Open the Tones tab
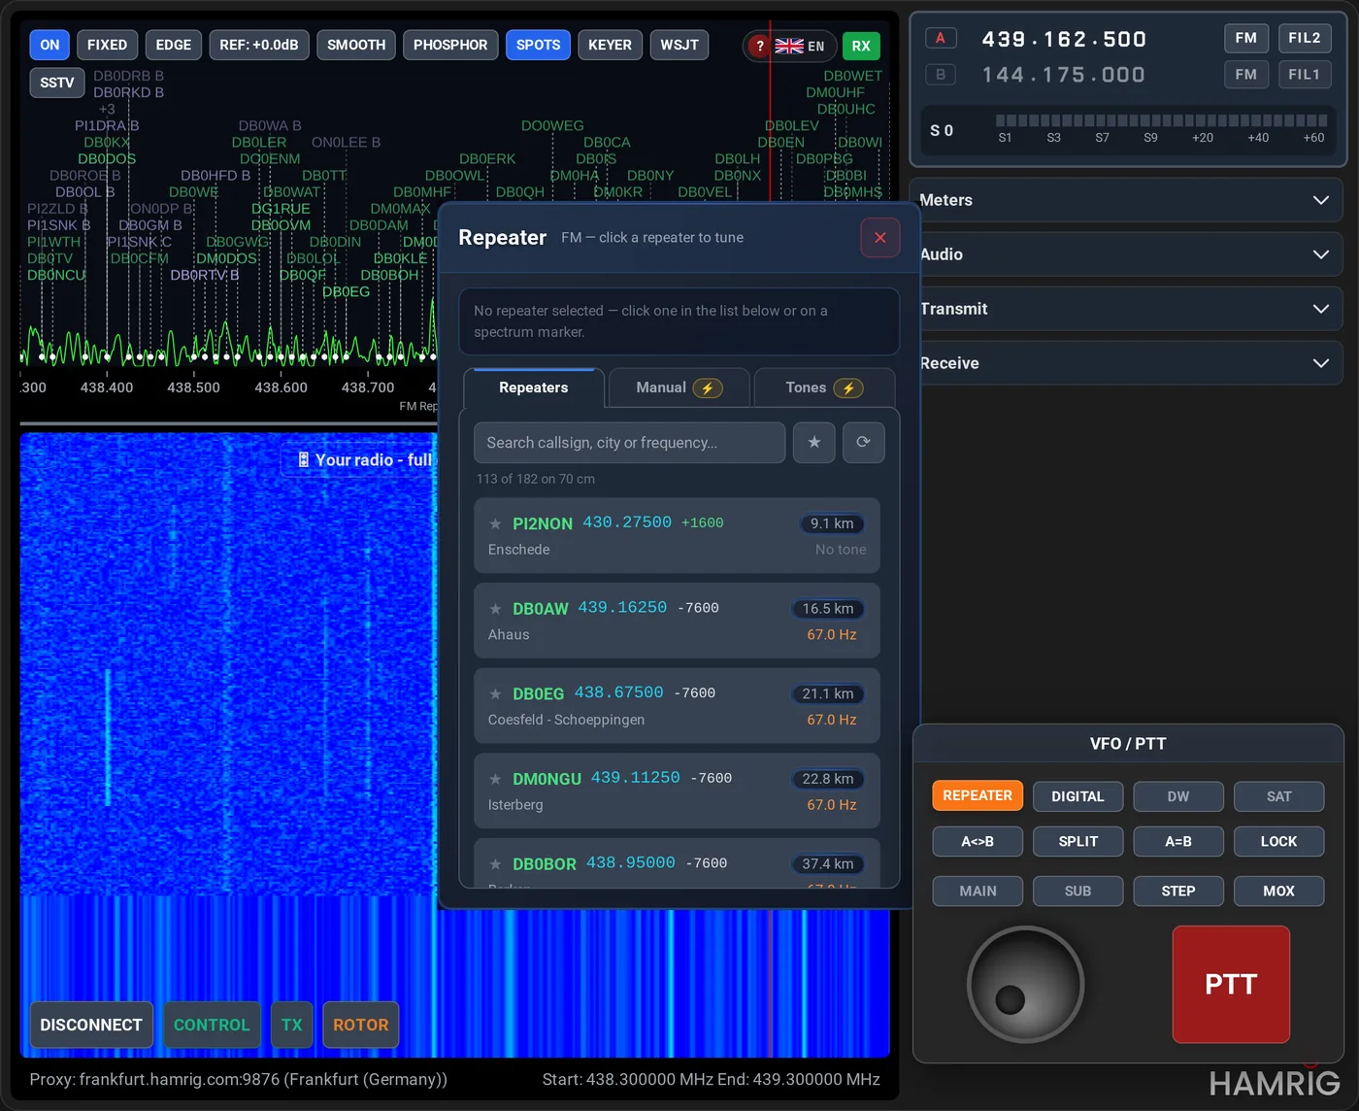Viewport: 1359px width, 1111px height. 824,387
